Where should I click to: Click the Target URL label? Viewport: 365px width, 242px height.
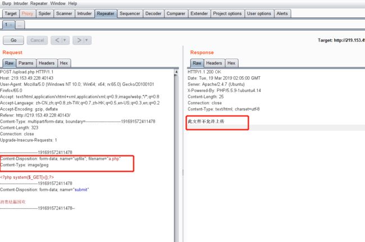[341, 40]
